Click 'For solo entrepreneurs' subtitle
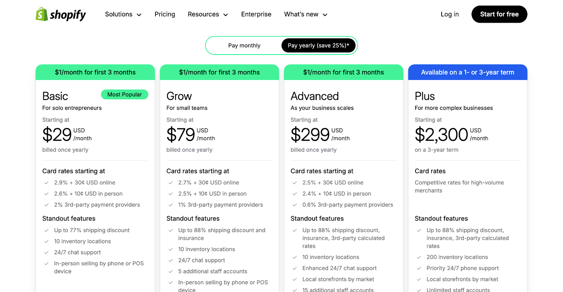563x292 pixels. [72, 108]
